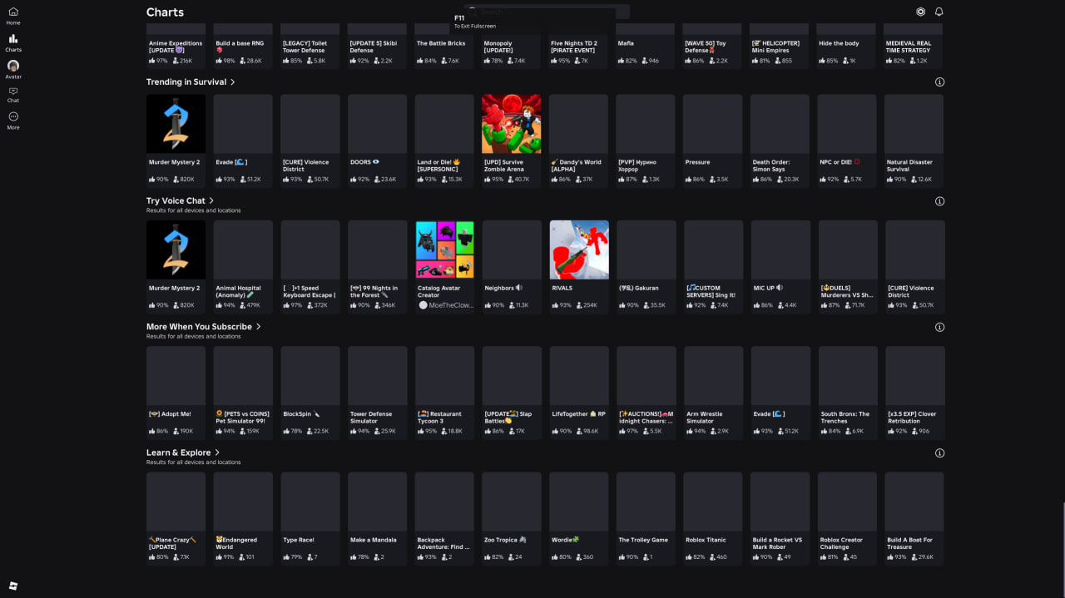Open Build A Boat For Treasure card

click(x=914, y=519)
